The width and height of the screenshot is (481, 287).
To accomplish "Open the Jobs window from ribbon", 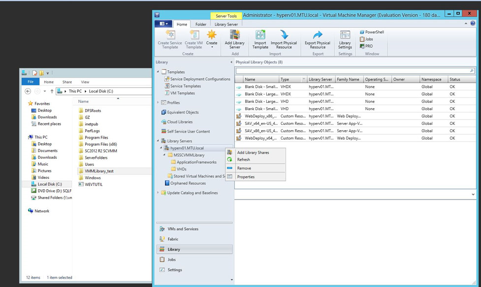I will (366, 39).
